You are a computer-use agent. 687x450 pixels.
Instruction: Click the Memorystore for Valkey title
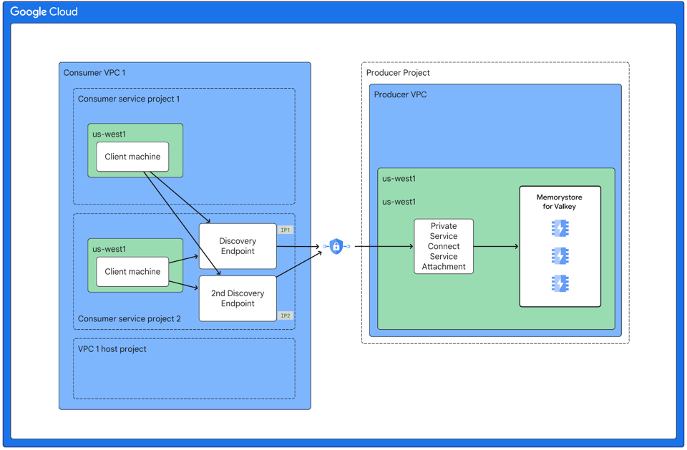click(560, 202)
